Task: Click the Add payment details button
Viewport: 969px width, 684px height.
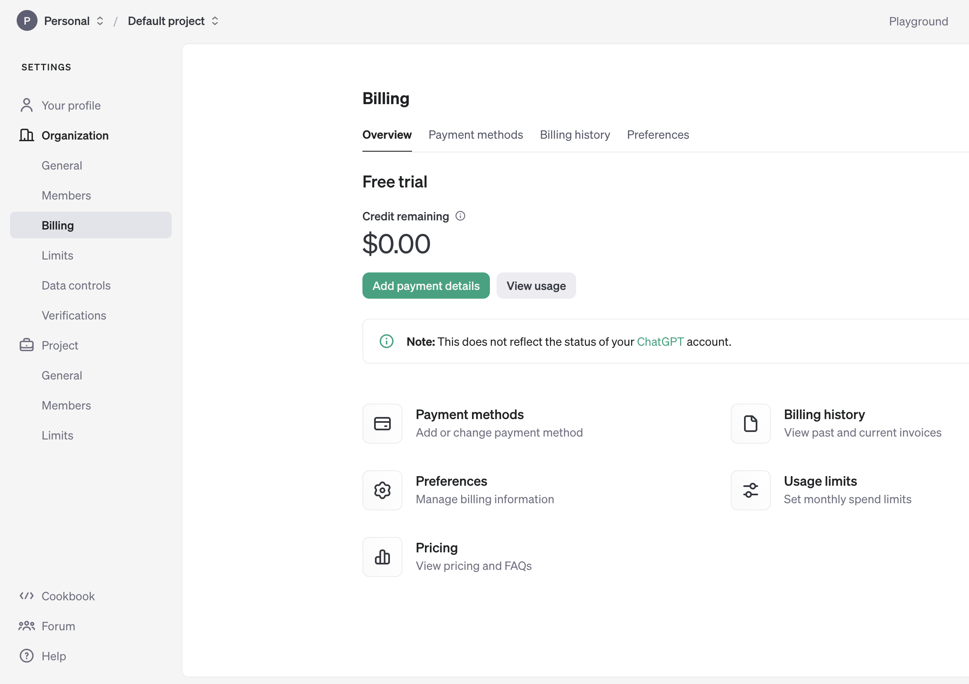Action: coord(426,286)
